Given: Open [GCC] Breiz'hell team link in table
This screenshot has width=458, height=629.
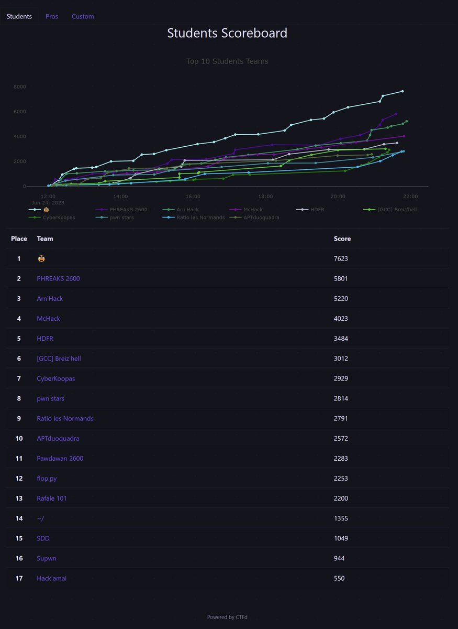Looking at the screenshot, I should [x=59, y=359].
